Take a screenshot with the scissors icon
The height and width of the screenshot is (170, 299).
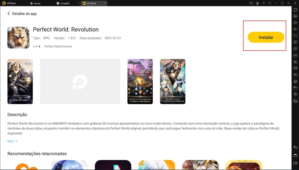295,62
